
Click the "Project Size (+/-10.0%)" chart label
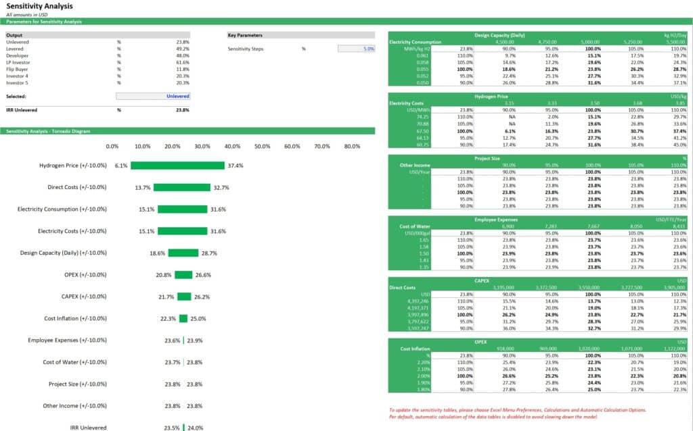pyautogui.click(x=78, y=384)
